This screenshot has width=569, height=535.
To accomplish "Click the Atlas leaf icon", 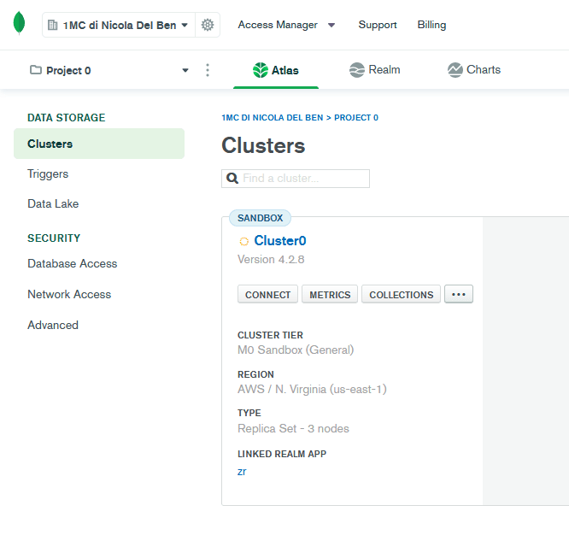I will pos(261,70).
